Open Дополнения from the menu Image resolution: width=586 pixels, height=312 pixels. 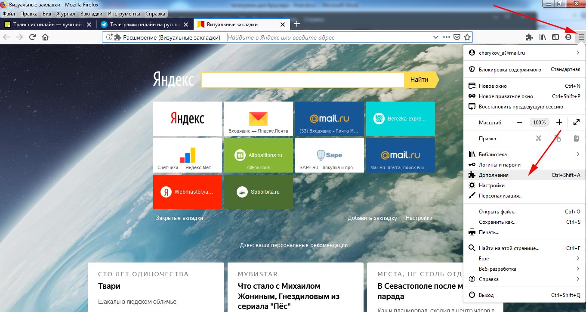[x=524, y=175]
